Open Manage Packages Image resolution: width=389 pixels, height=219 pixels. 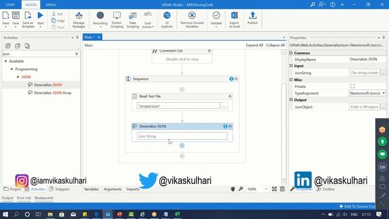coord(79,19)
